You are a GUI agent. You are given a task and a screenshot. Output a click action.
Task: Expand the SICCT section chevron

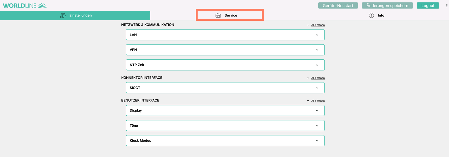(x=317, y=88)
